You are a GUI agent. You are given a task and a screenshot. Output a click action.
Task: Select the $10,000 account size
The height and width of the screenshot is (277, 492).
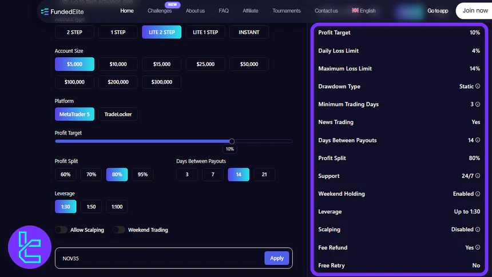point(118,65)
